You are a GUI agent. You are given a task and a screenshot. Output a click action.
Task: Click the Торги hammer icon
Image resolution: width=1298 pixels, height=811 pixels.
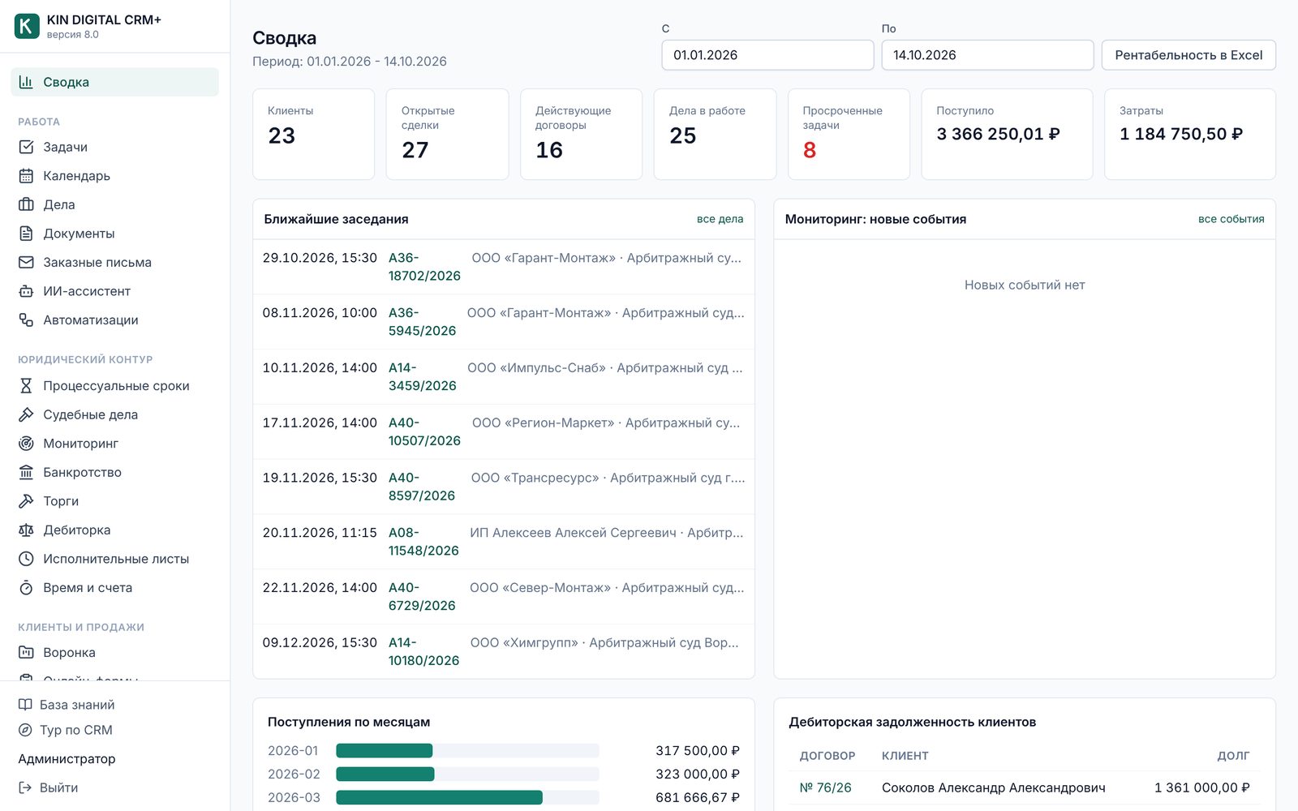click(26, 501)
